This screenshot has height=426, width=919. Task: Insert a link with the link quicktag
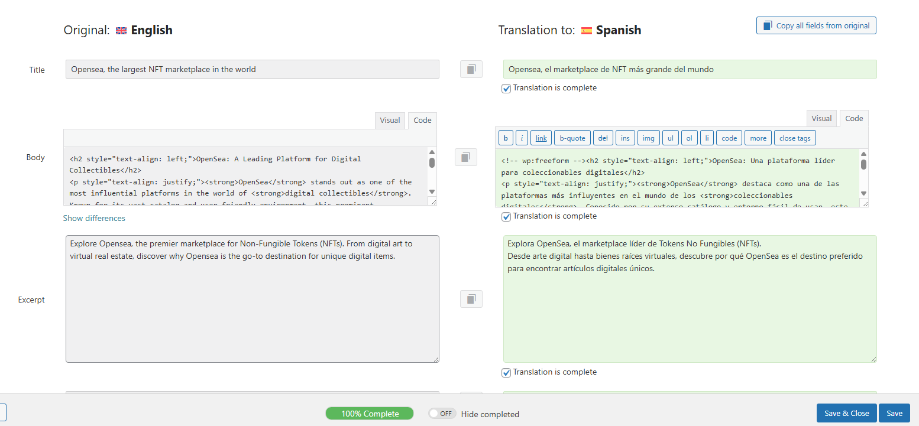541,138
